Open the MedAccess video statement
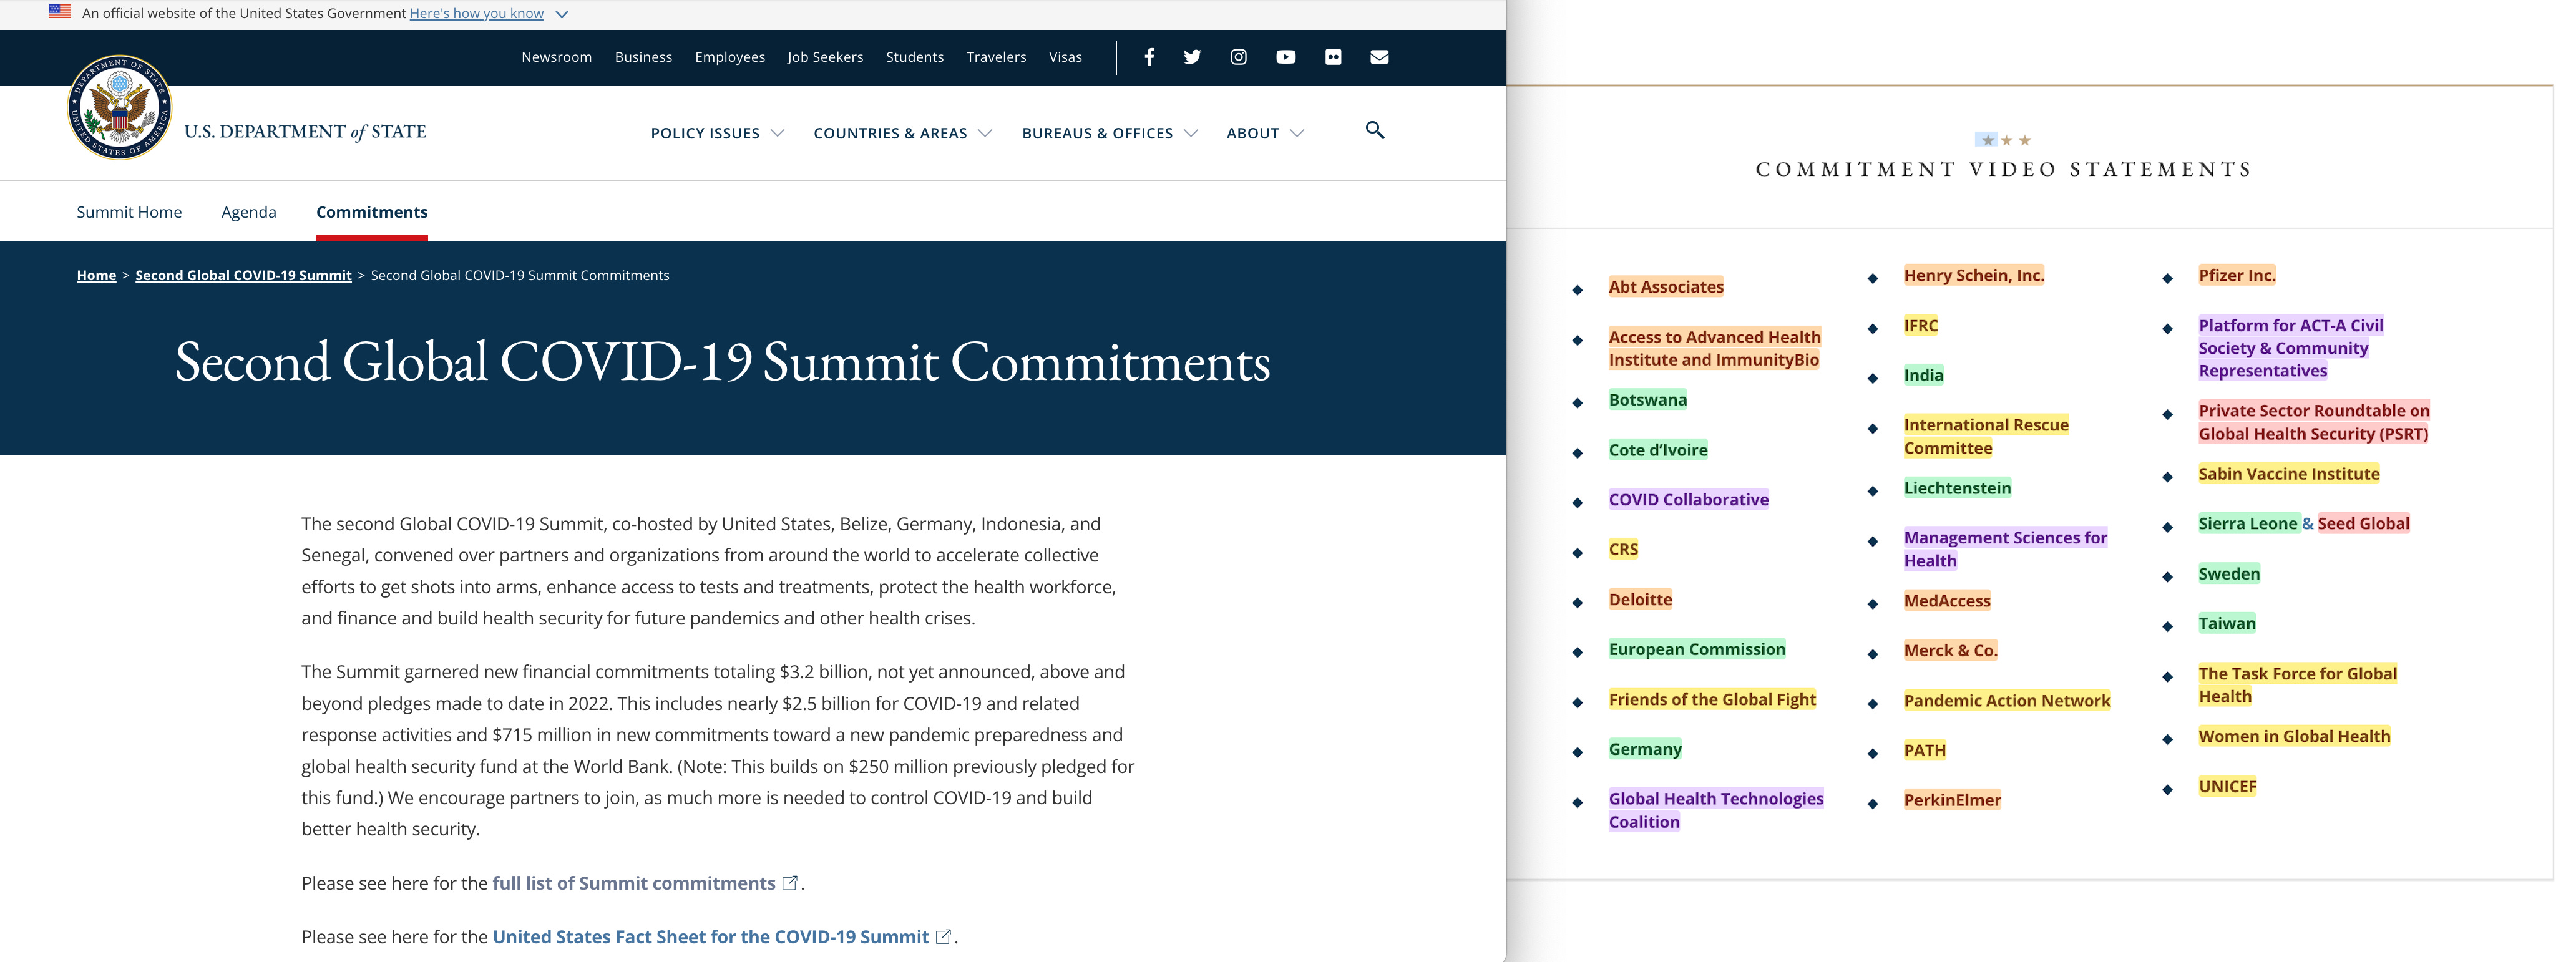This screenshot has height=962, width=2576. 1947,601
